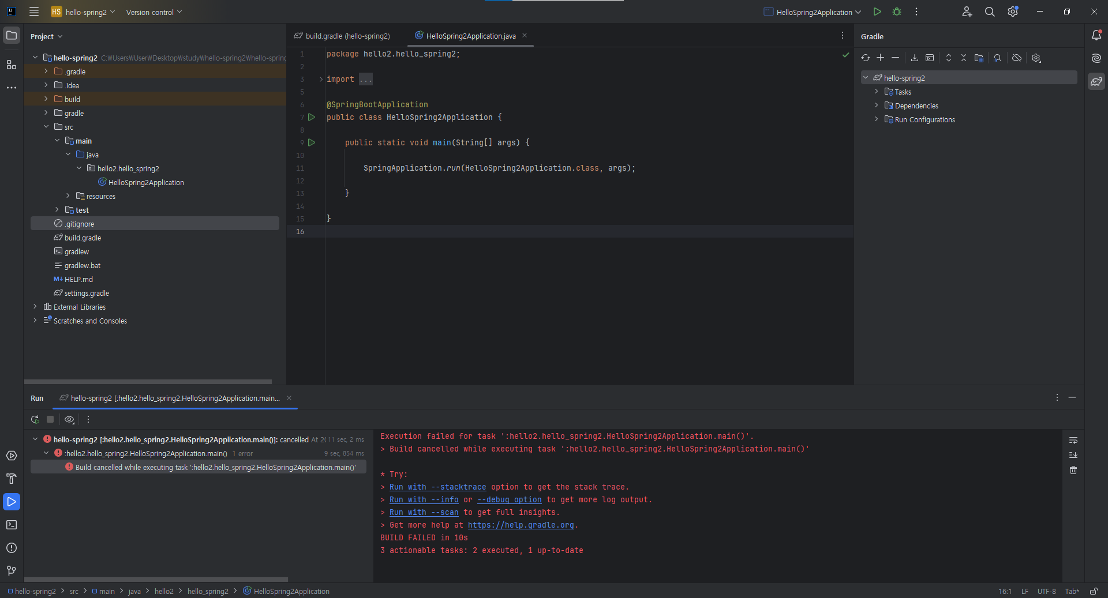Rerun the failed Gradle run

(35, 419)
